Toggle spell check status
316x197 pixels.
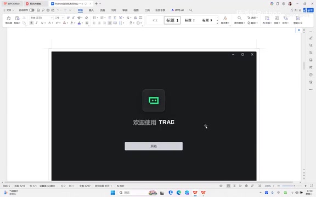pos(103,186)
